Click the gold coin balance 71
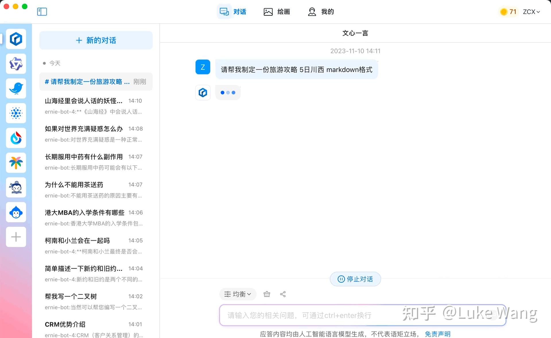551x338 pixels. pyautogui.click(x=508, y=12)
